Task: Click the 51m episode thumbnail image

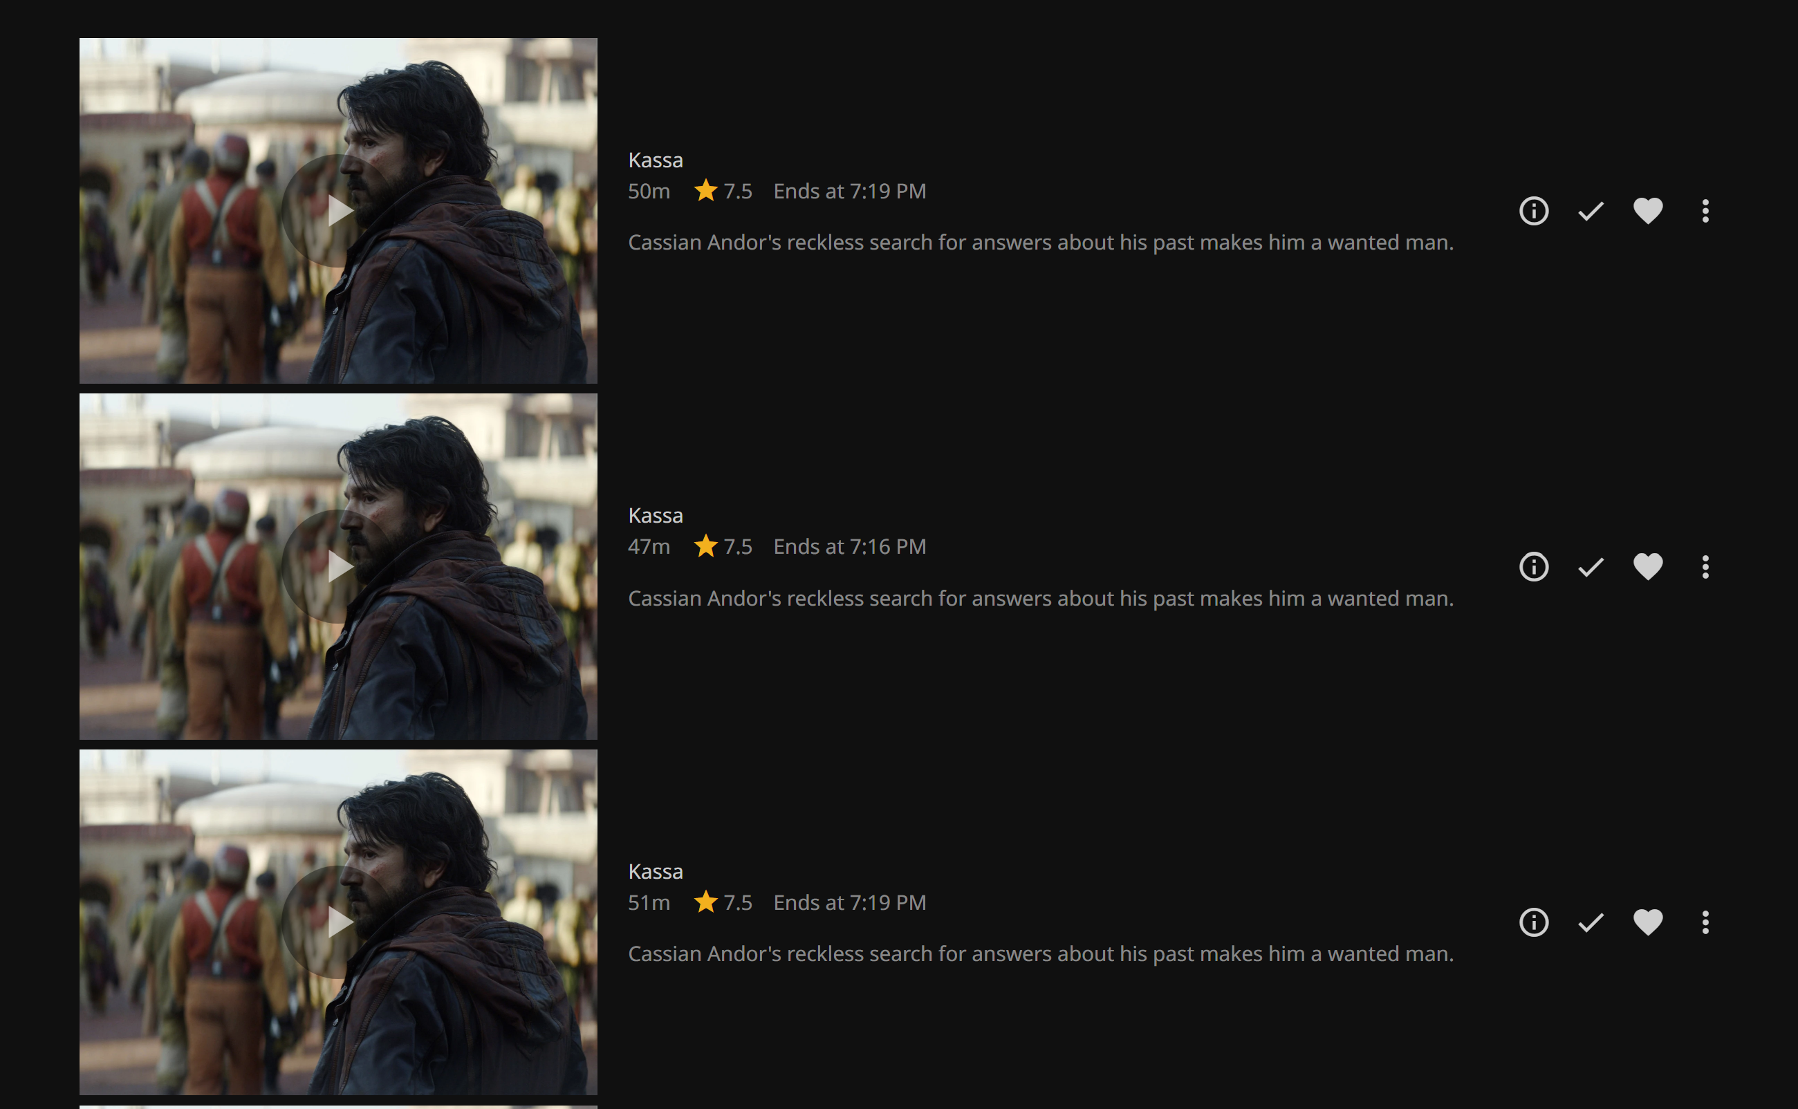Action: coord(338,922)
